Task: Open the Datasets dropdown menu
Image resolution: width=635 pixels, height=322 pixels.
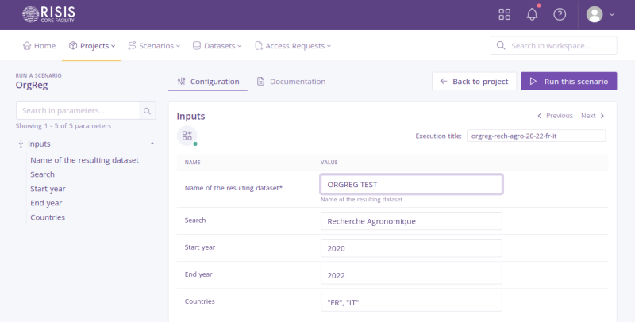Action: pos(218,46)
